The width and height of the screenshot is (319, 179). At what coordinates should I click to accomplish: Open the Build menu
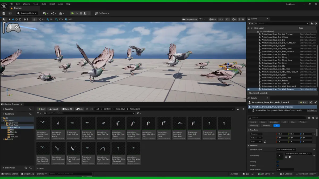tap(44, 4)
